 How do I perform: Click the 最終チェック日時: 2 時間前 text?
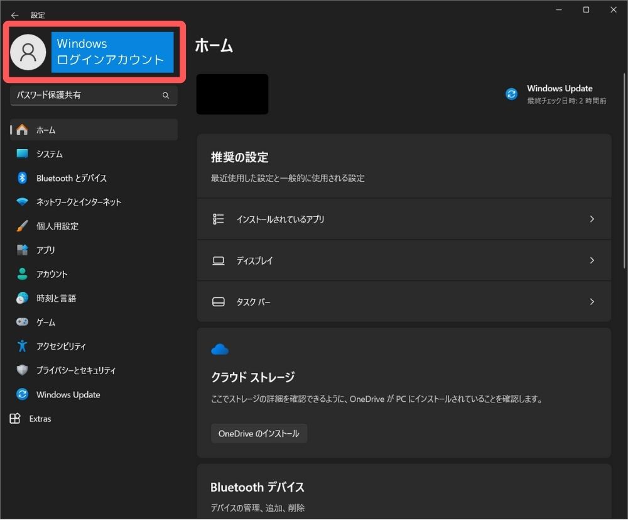566,101
